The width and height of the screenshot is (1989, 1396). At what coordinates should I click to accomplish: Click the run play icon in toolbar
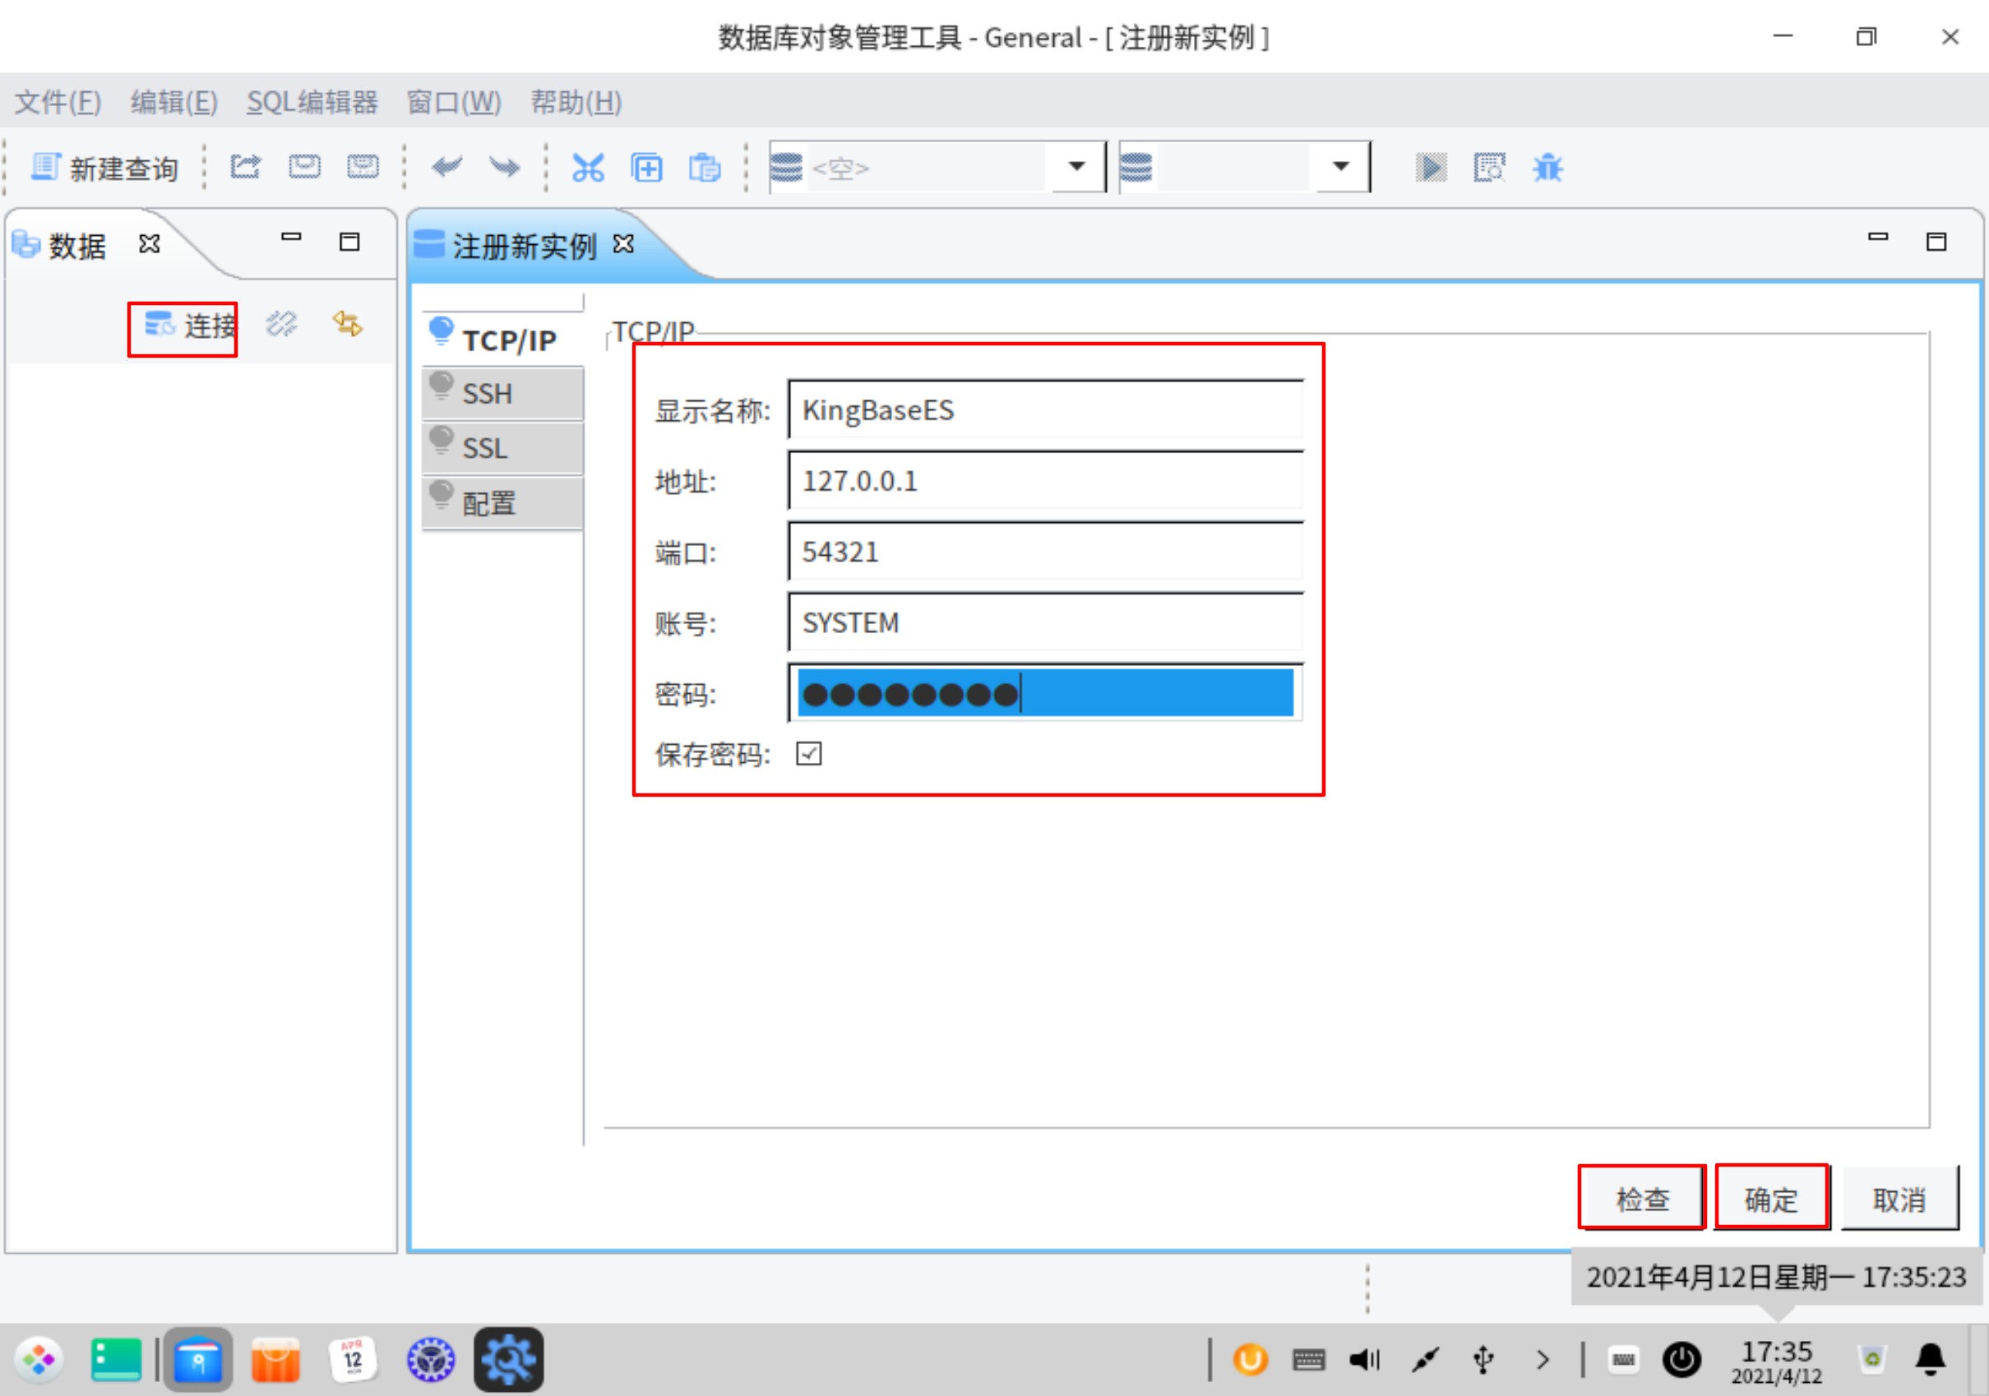pyautogui.click(x=1430, y=167)
